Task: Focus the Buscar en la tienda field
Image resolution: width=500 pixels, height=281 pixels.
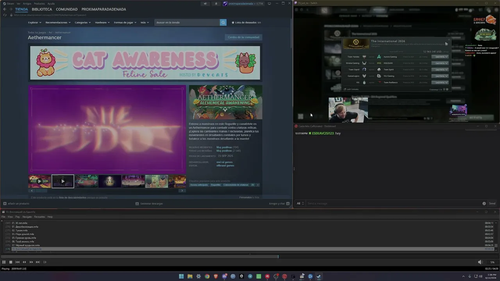Action: 187,23
